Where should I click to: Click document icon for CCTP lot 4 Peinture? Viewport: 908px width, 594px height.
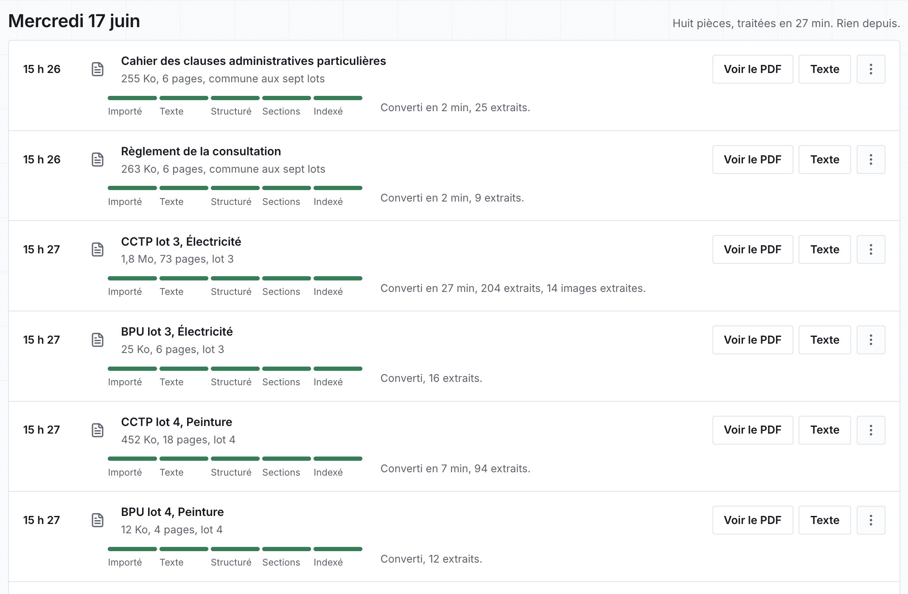98,430
